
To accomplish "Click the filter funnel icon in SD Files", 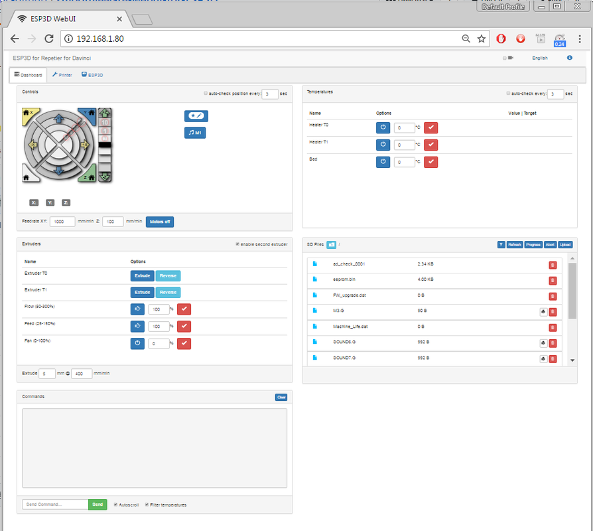I will coord(501,244).
